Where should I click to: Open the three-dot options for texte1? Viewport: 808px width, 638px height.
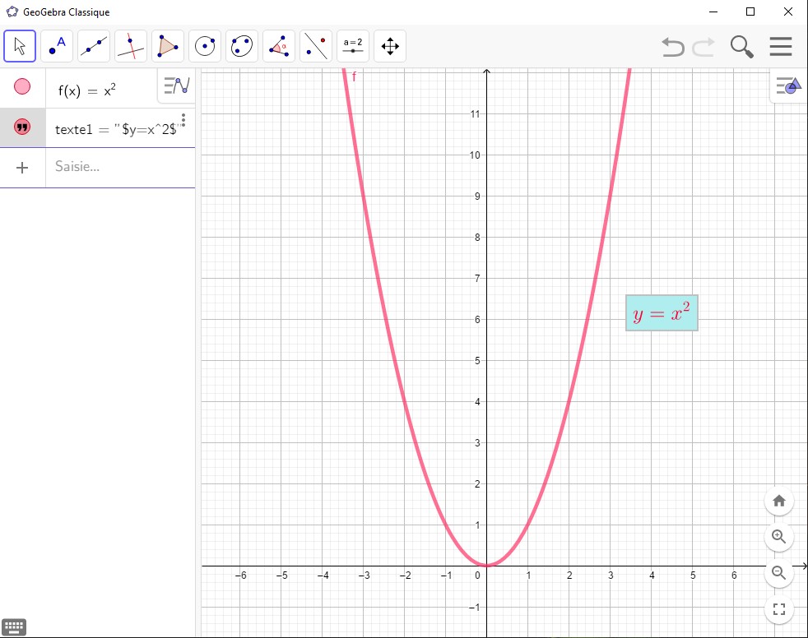point(183,120)
